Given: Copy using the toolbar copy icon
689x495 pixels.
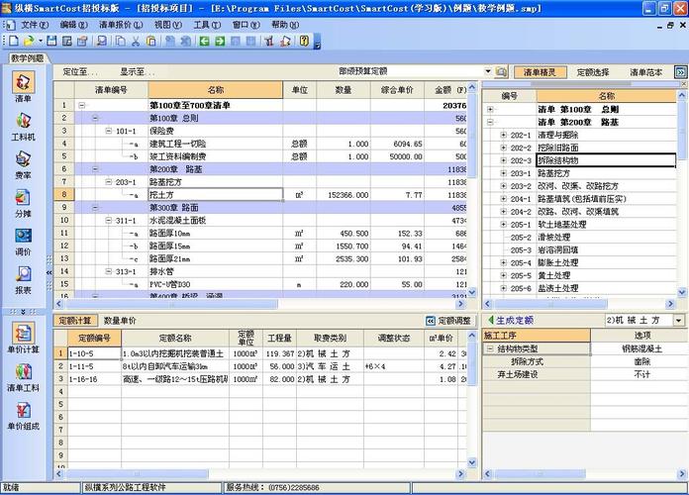Looking at the screenshot, I should click(x=121, y=42).
